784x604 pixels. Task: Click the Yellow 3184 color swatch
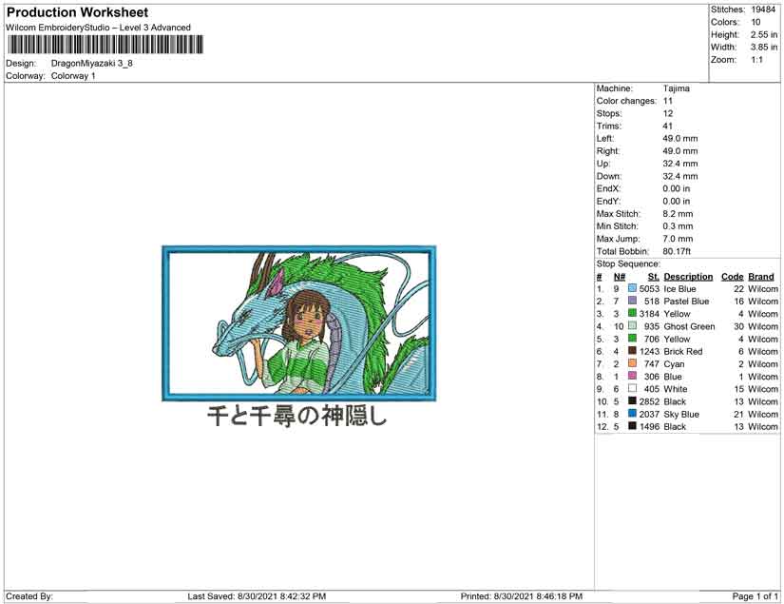tap(632, 314)
